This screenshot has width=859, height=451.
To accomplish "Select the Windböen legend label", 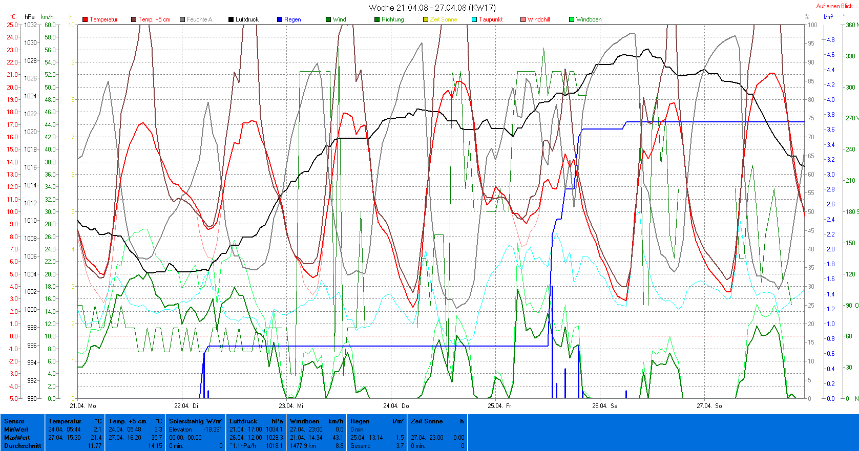I will [589, 19].
